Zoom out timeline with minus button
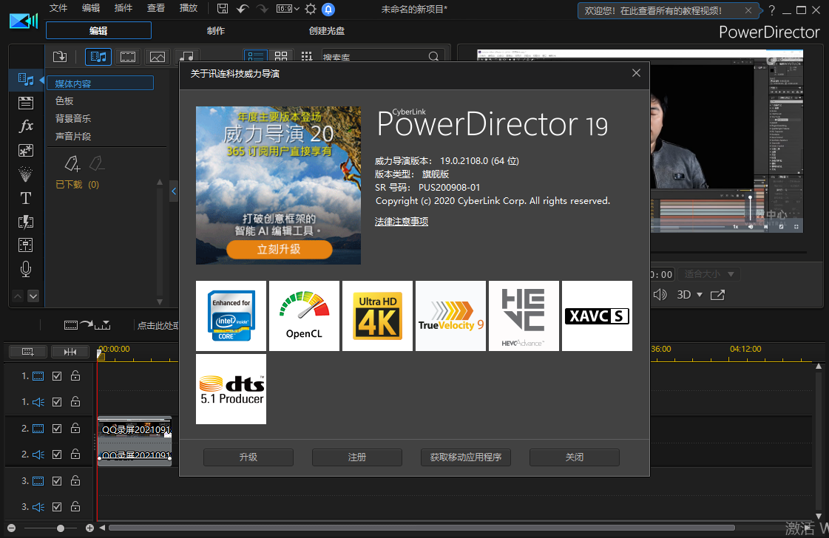 [x=12, y=528]
